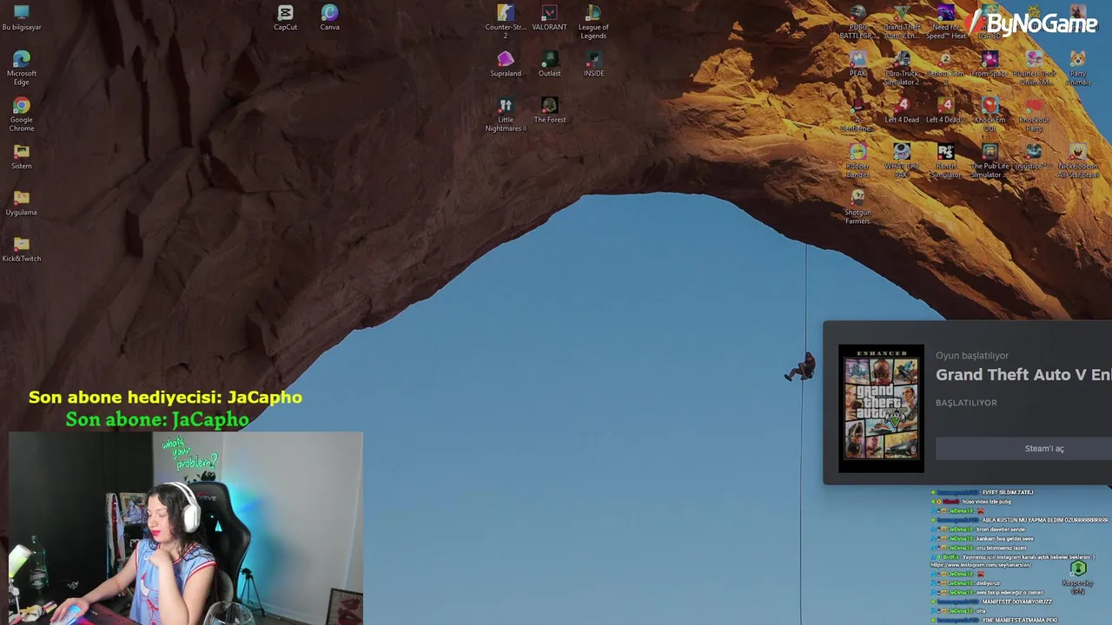
Task: Open the Google Chrome desktop shortcut
Action: pos(22,115)
